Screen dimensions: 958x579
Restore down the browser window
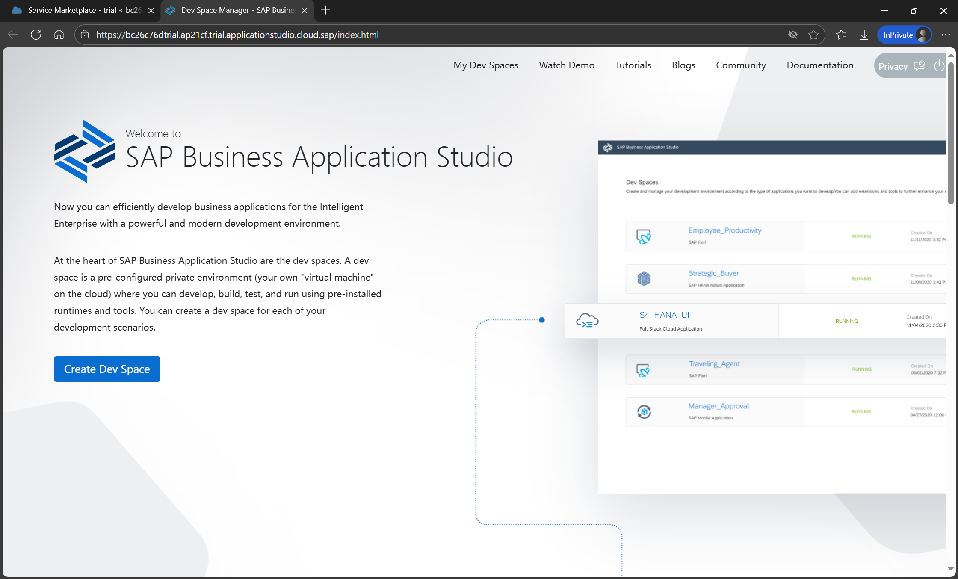click(x=914, y=11)
